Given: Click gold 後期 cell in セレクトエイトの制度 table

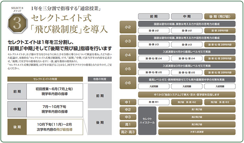Looking at the screenshot, I should pyautogui.click(x=17, y=127).
